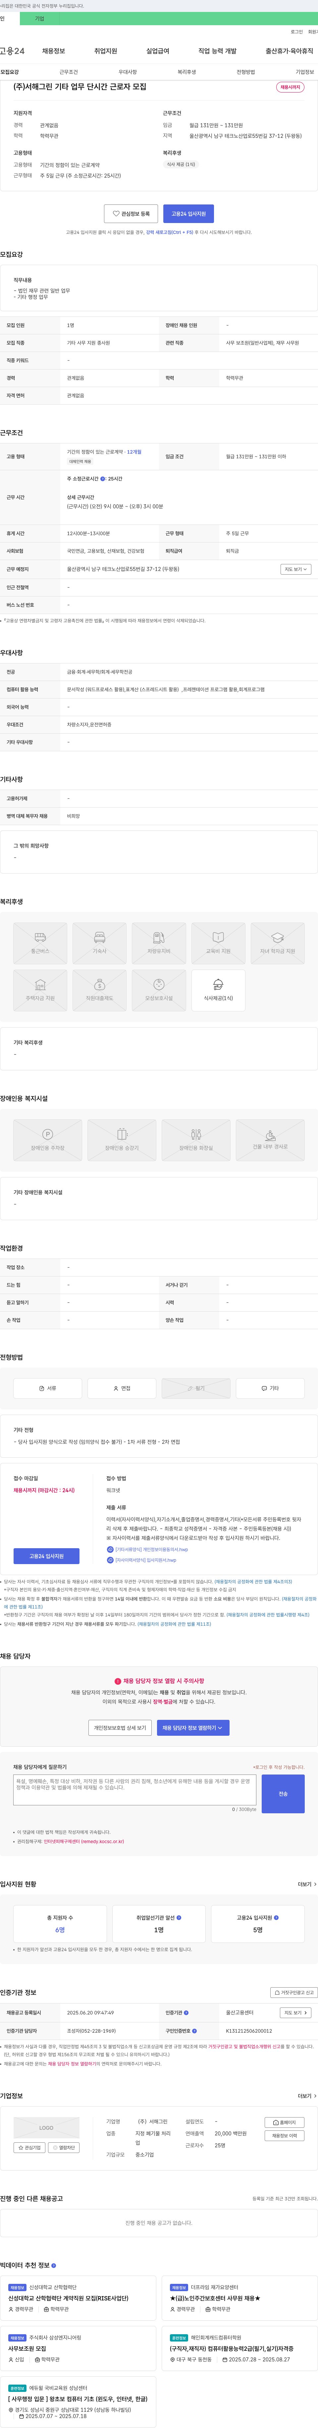318x2428 pixels.
Task: Click the 전송 submit button
Action: [x=283, y=1794]
